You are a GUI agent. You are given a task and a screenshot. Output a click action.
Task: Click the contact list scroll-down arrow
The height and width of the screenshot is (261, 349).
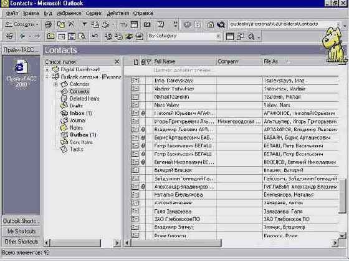click(x=342, y=235)
